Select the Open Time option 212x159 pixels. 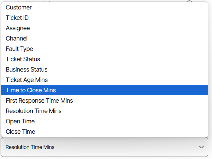pyautogui.click(x=20, y=121)
